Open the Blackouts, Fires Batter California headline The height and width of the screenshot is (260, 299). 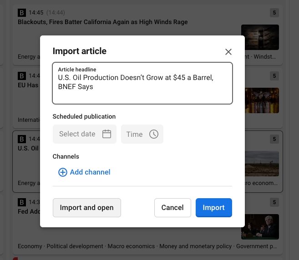(x=102, y=22)
